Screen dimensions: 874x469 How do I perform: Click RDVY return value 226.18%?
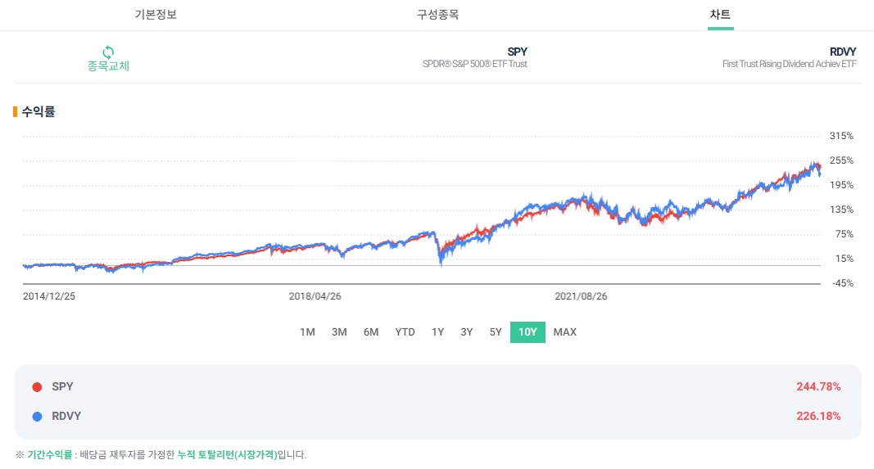click(x=818, y=416)
